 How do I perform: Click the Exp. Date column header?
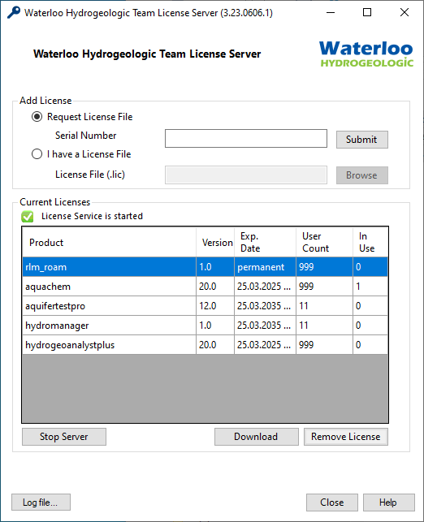point(266,243)
